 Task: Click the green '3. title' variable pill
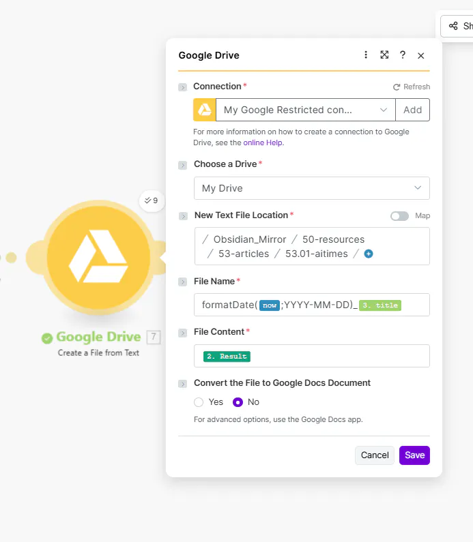click(380, 305)
